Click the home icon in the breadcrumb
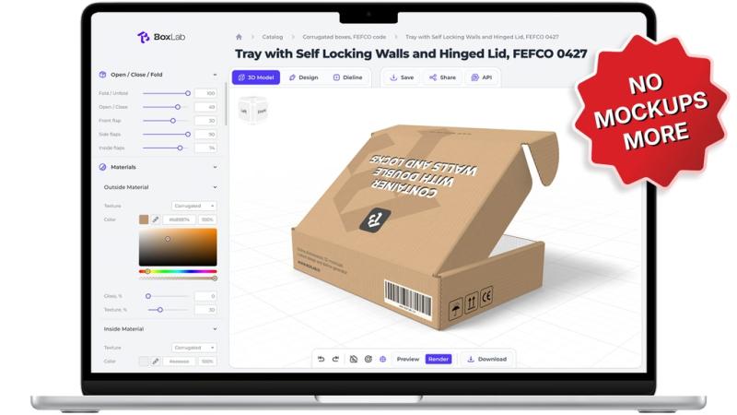This screenshot has width=737, height=415. [x=239, y=37]
